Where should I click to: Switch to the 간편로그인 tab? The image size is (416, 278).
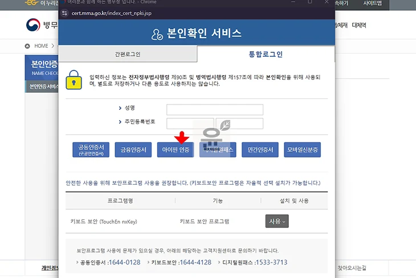(x=128, y=55)
